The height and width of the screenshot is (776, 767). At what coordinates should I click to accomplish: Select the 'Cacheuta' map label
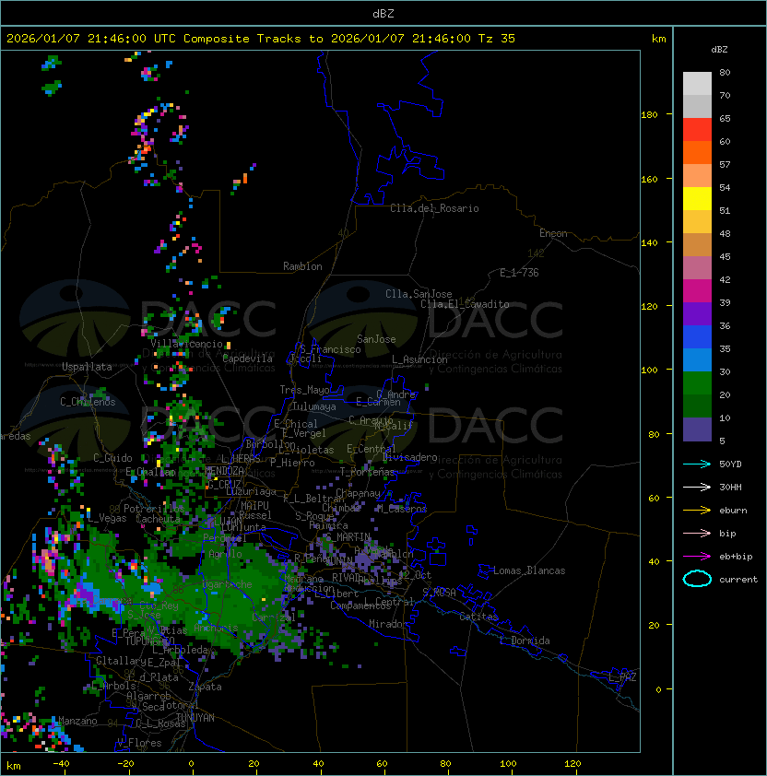[x=158, y=519]
